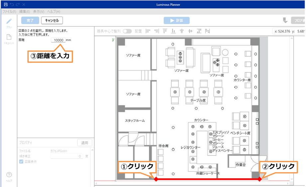Open the ドキュメント sidebar icon
The image size is (306, 187).
(9, 38)
